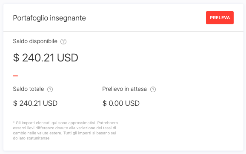The image size is (246, 154).
Task: Click disclaimer line starting with Gli importi elencati
Action: 66,123
